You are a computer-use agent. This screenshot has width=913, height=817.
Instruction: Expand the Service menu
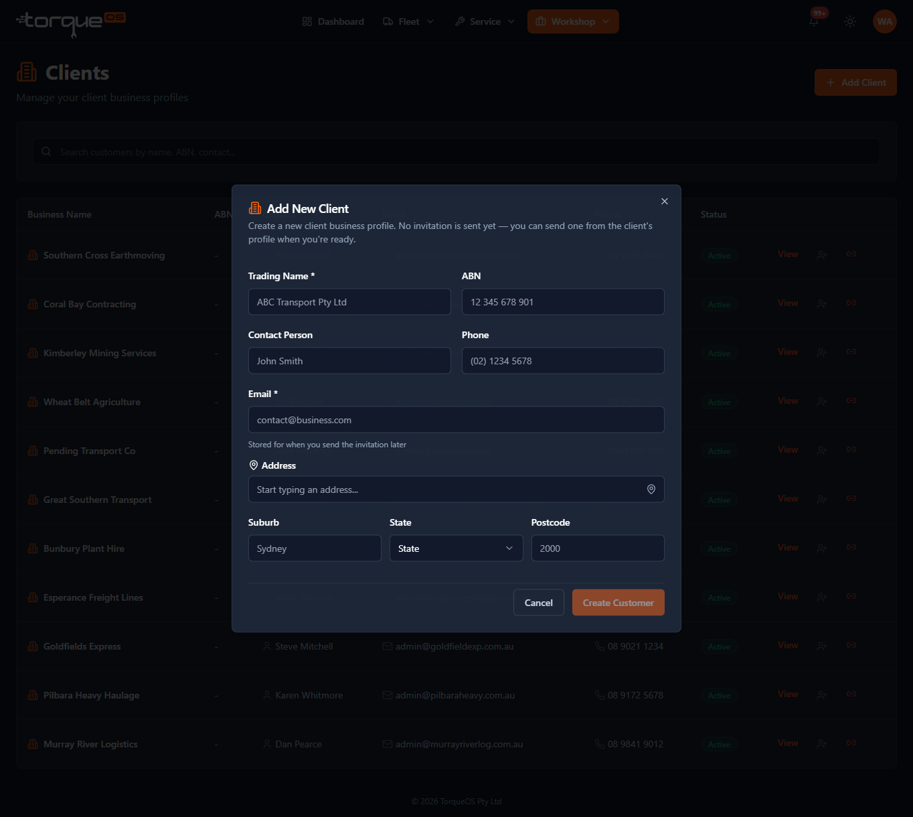pos(485,21)
